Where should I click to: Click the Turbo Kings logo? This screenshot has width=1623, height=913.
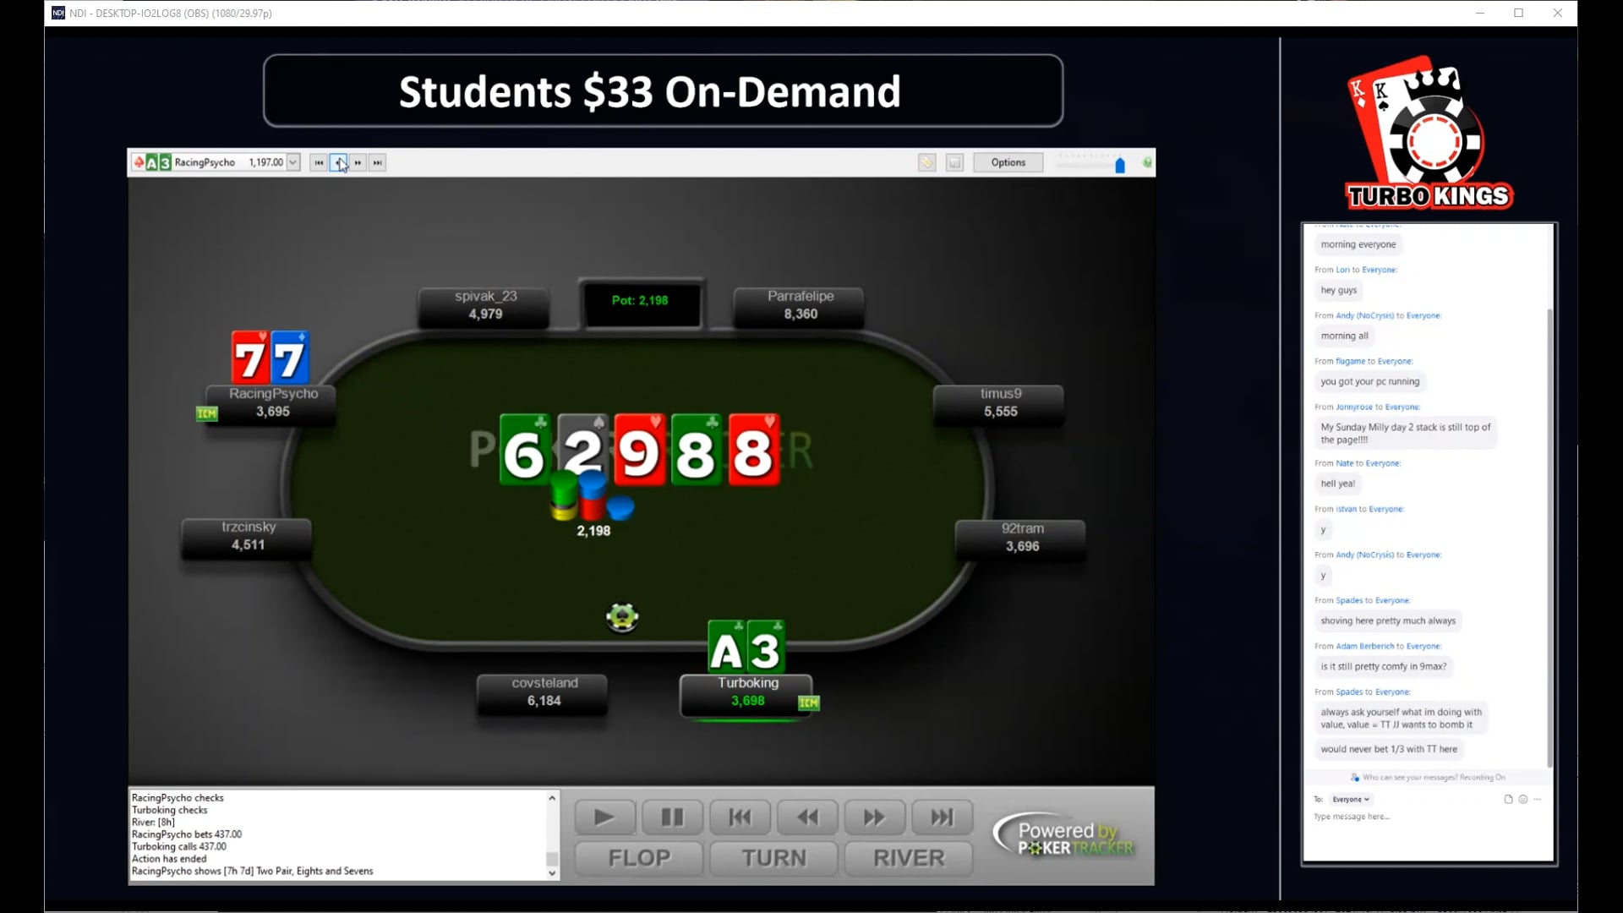pos(1429,132)
